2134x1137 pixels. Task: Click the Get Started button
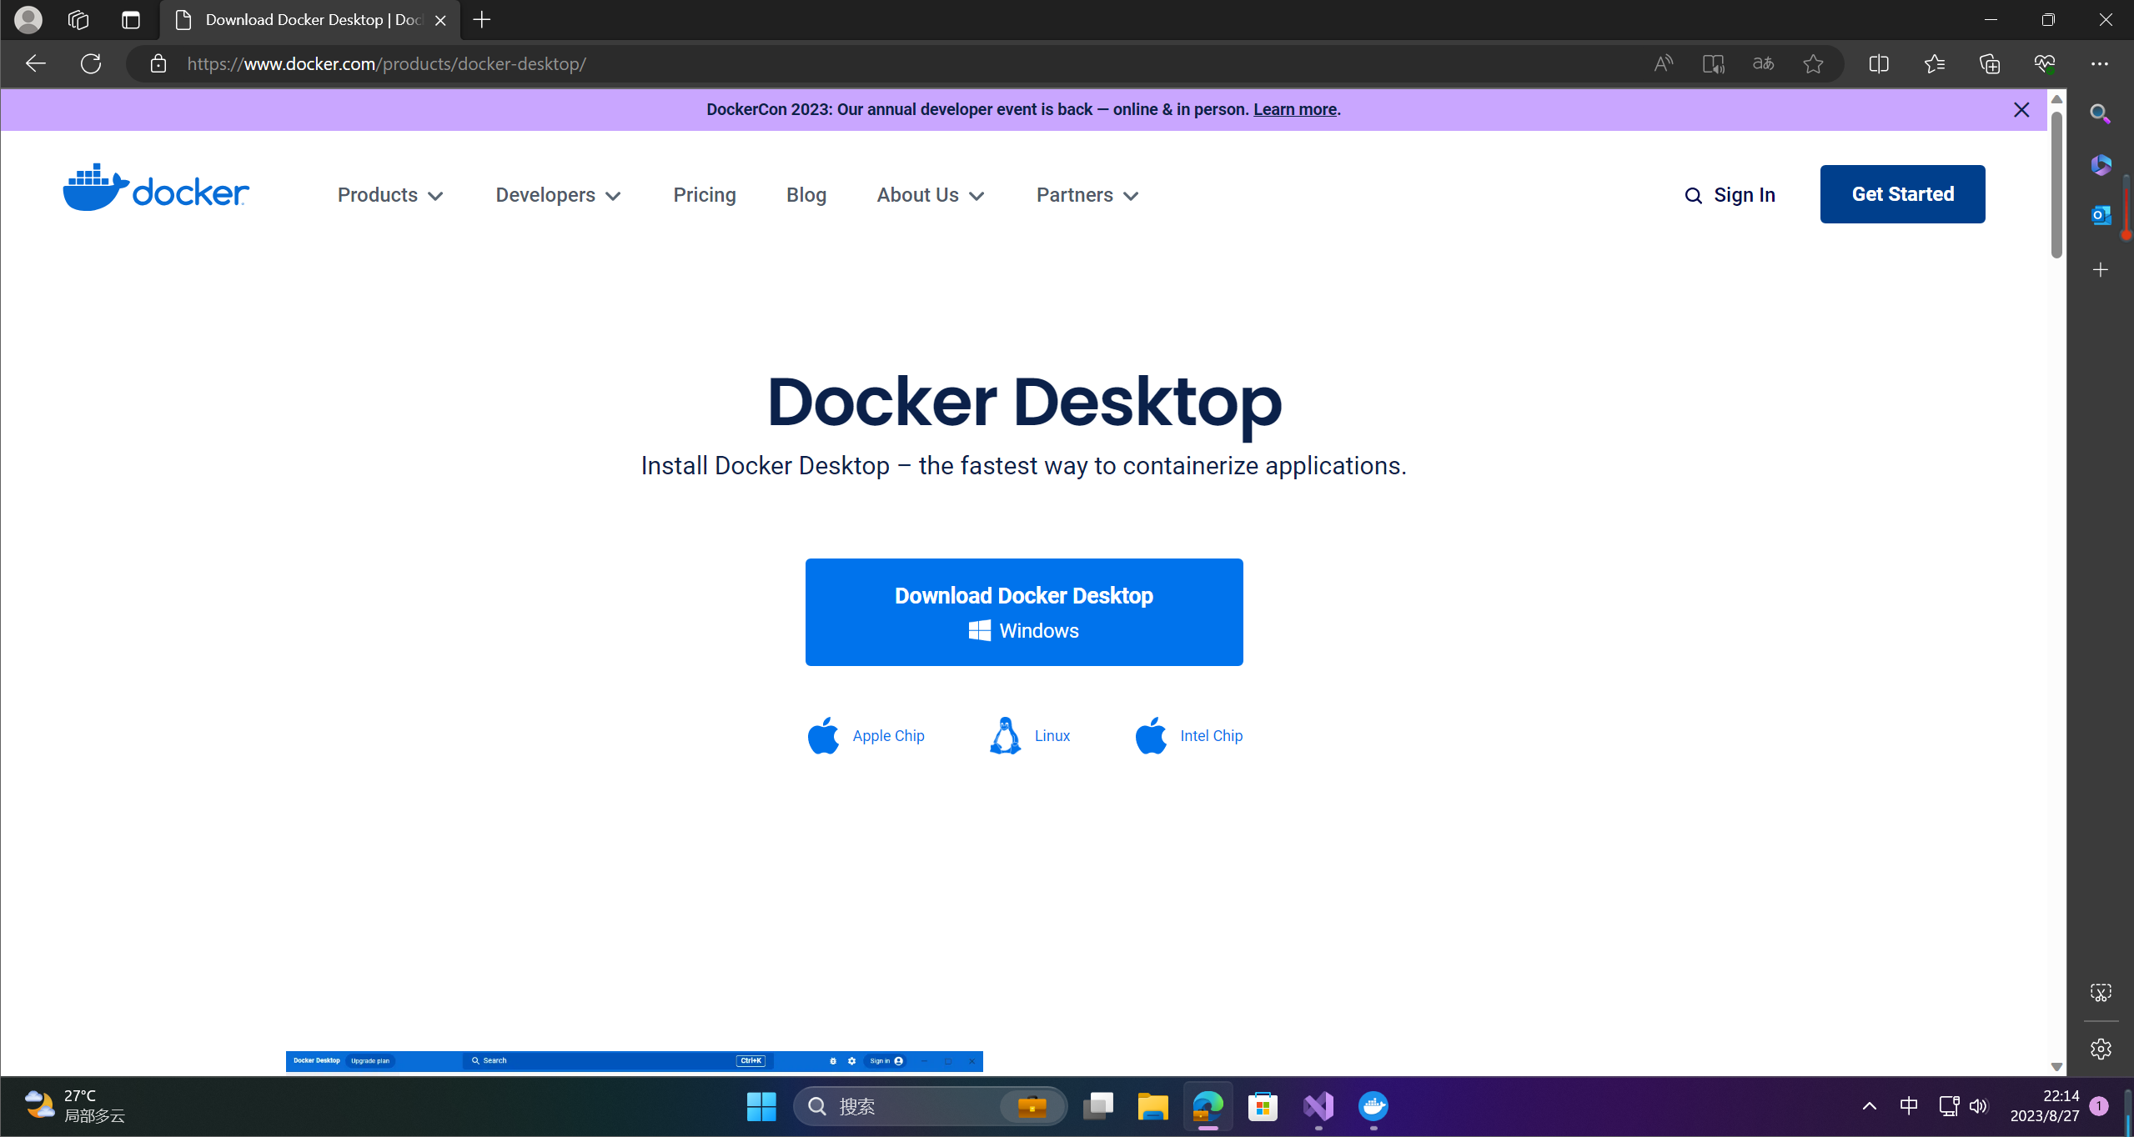pos(1902,194)
